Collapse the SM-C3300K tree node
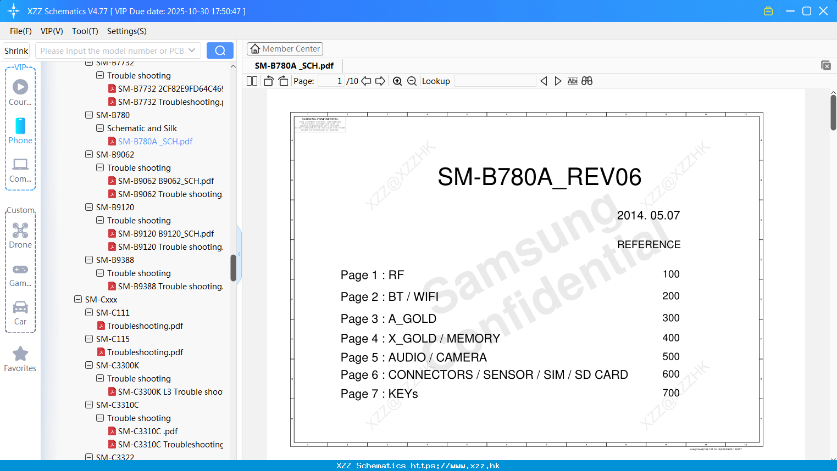This screenshot has height=471, width=837. coord(89,365)
